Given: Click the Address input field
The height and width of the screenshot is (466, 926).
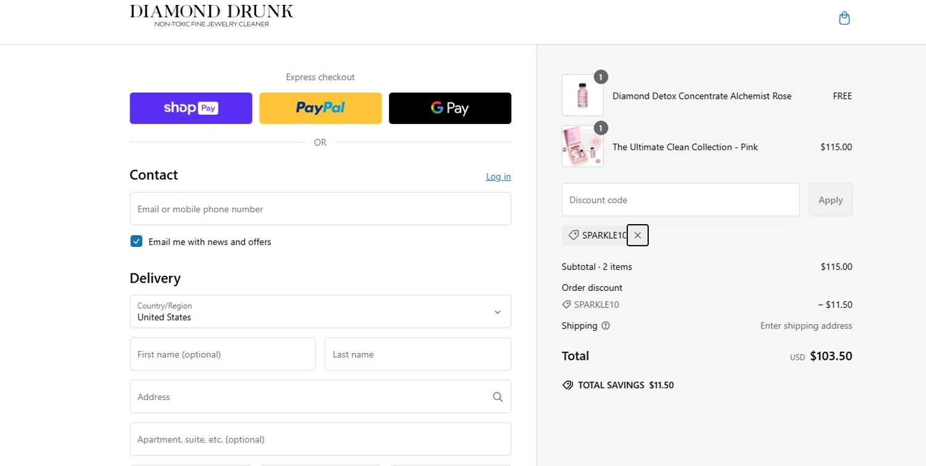Looking at the screenshot, I should click(320, 396).
